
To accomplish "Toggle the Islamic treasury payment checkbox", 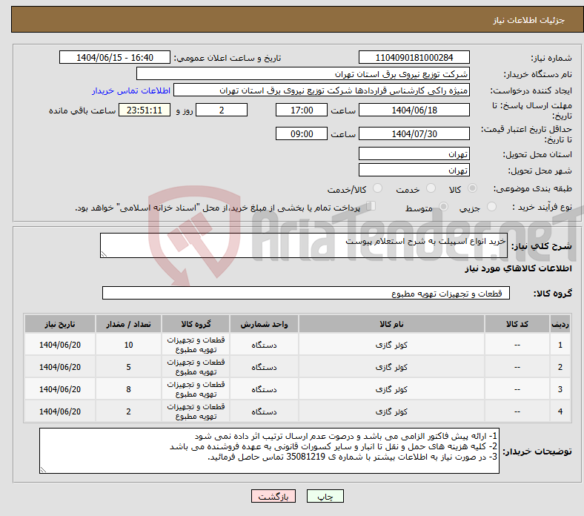I will pos(371,205).
